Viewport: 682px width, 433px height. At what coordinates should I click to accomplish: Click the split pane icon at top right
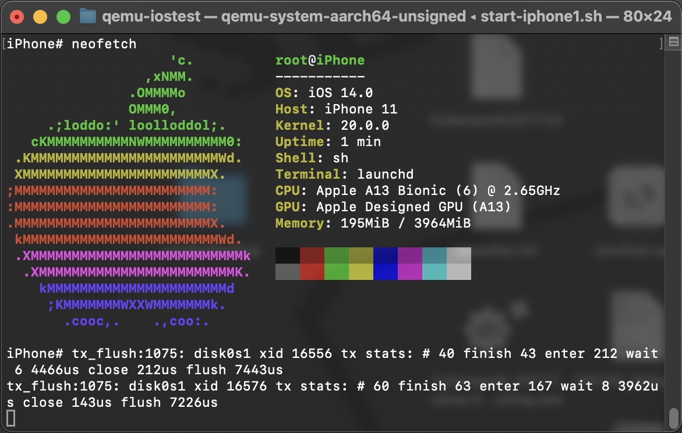pos(674,42)
